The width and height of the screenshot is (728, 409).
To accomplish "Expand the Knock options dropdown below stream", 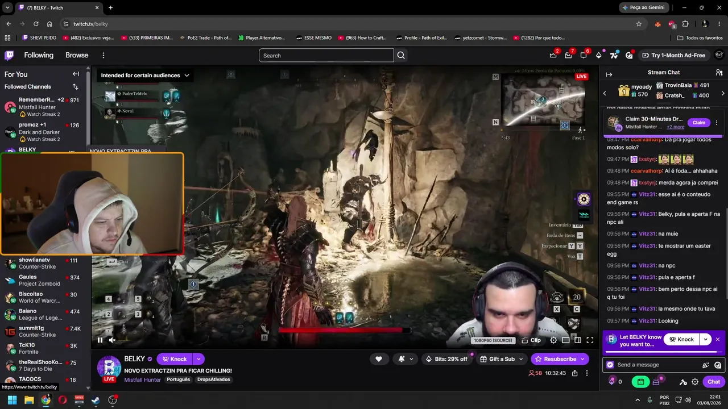I will (x=198, y=359).
